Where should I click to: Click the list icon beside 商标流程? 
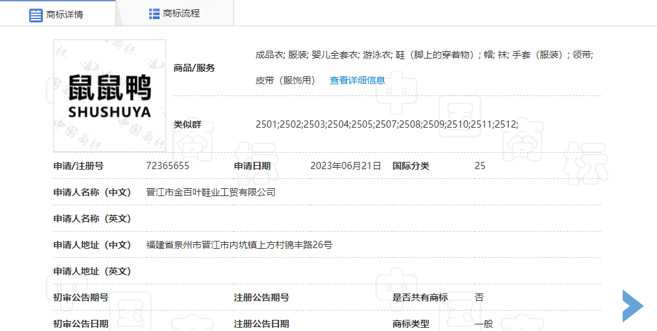click(x=154, y=14)
